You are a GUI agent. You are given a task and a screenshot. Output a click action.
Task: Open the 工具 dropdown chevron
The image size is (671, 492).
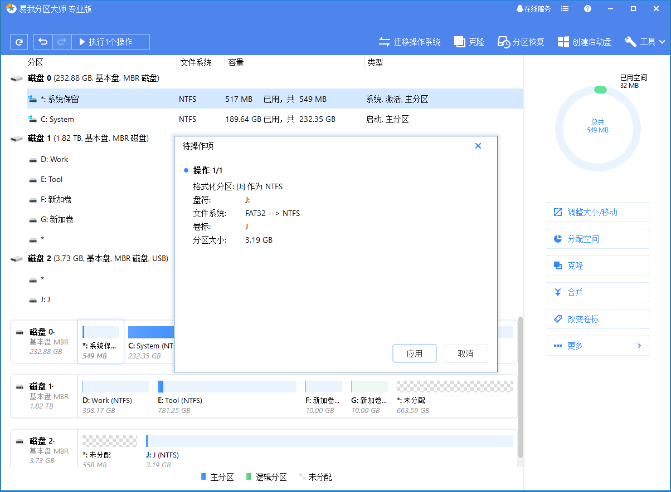click(662, 41)
